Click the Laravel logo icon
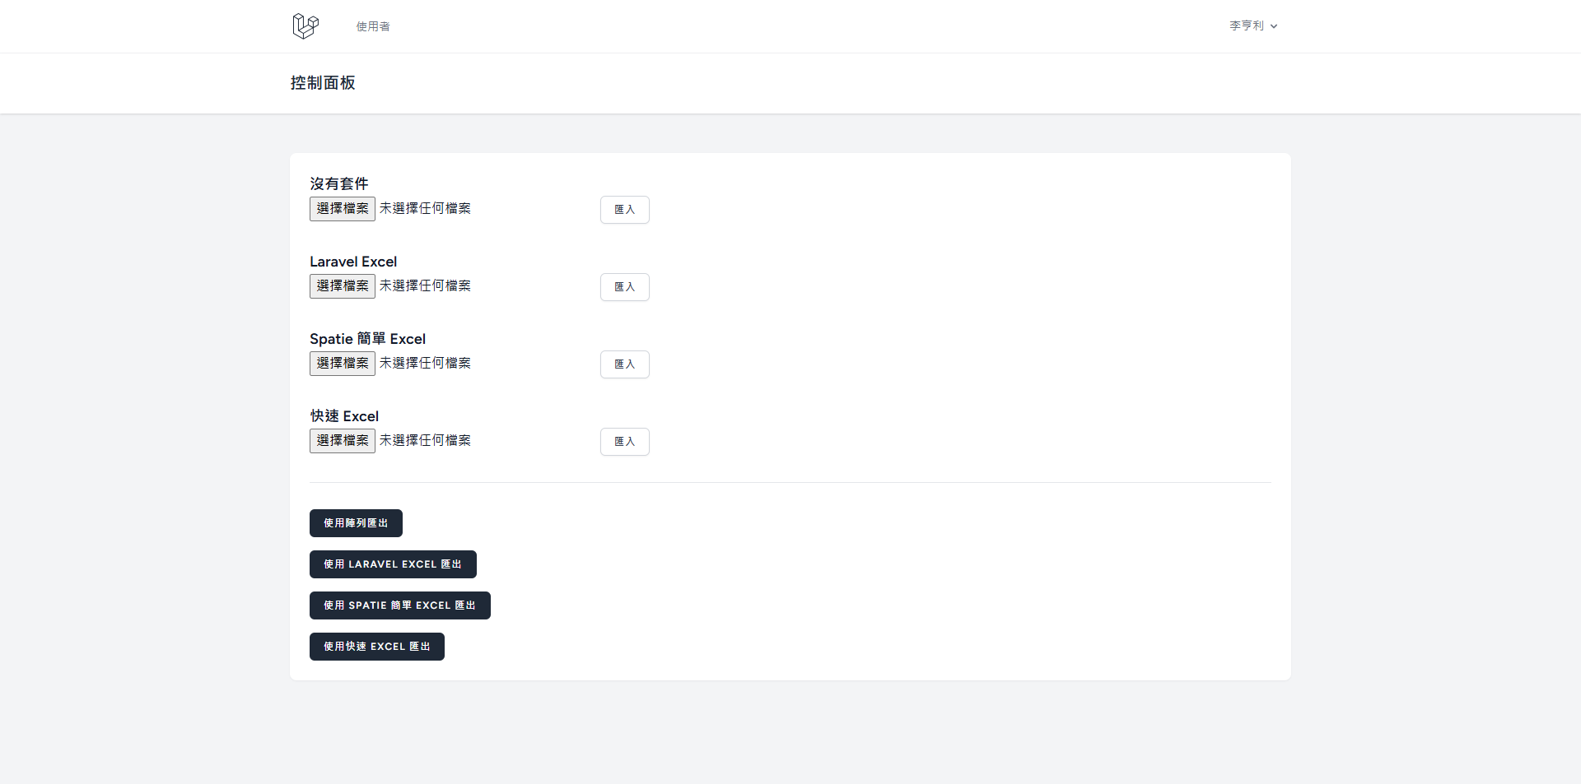This screenshot has height=784, width=1581. (x=305, y=26)
